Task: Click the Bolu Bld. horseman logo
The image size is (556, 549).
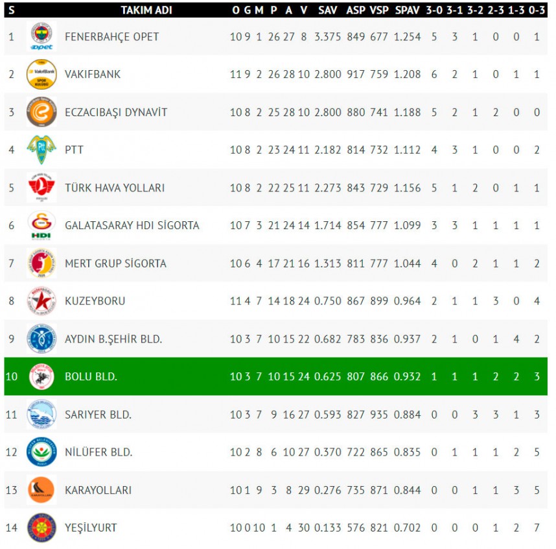Action: pos(41,376)
